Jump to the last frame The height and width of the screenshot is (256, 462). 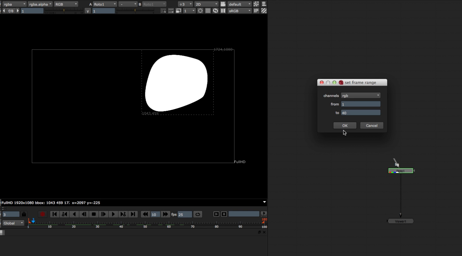point(133,214)
